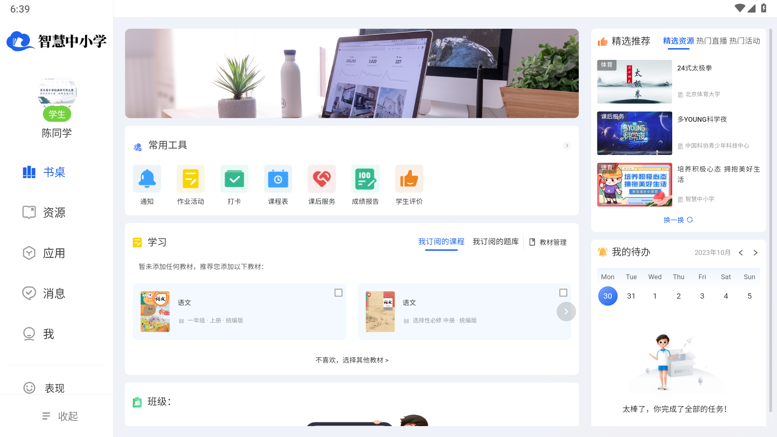Select the 课后服务 after-school service tool
This screenshot has height=437, width=777.
322,185
